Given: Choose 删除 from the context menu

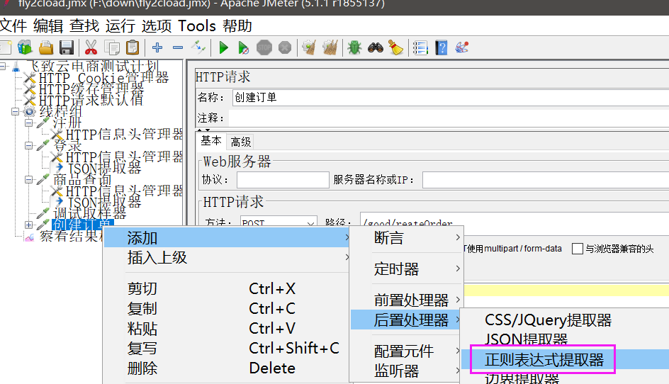Looking at the screenshot, I should tap(227, 368).
